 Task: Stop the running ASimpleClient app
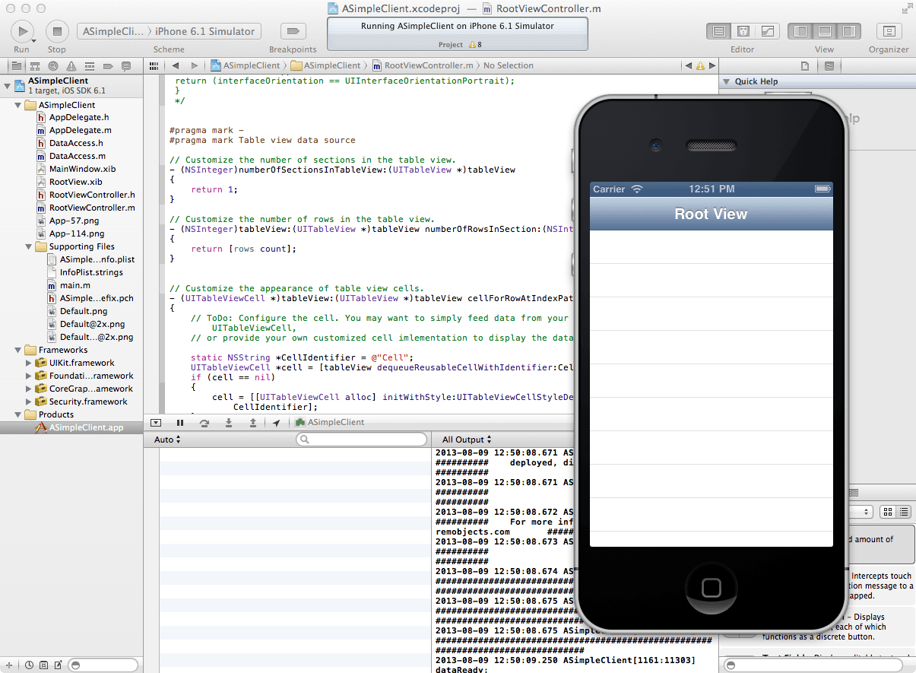tap(57, 31)
